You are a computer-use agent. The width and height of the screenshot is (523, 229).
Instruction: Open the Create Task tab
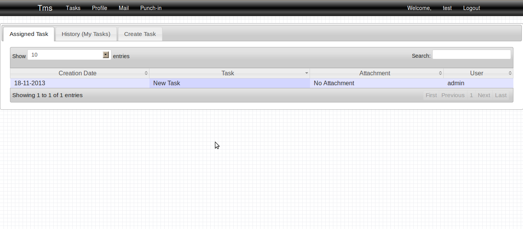pos(139,34)
